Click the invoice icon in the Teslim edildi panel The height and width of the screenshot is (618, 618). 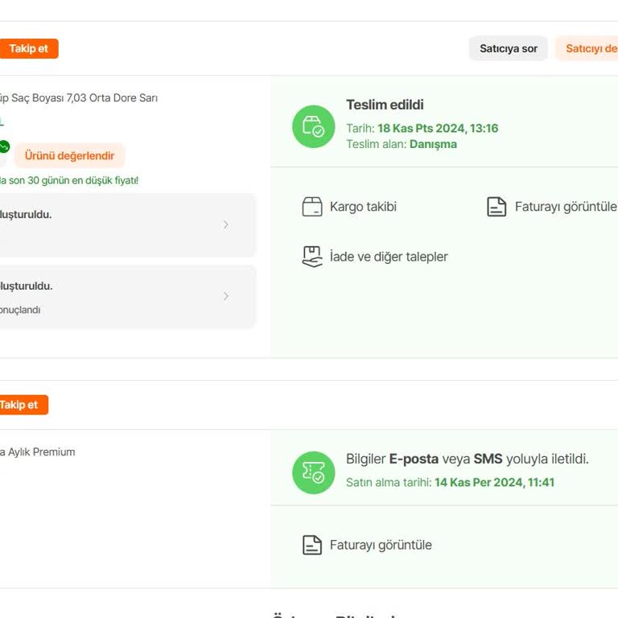496,207
